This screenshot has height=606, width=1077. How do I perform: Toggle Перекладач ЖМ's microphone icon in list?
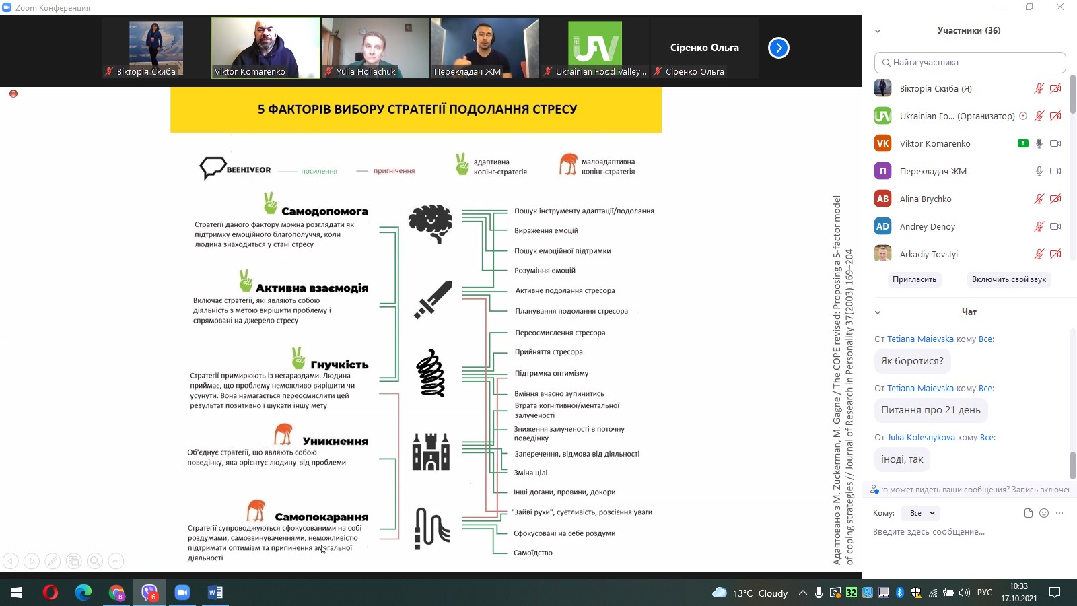[x=1039, y=171]
